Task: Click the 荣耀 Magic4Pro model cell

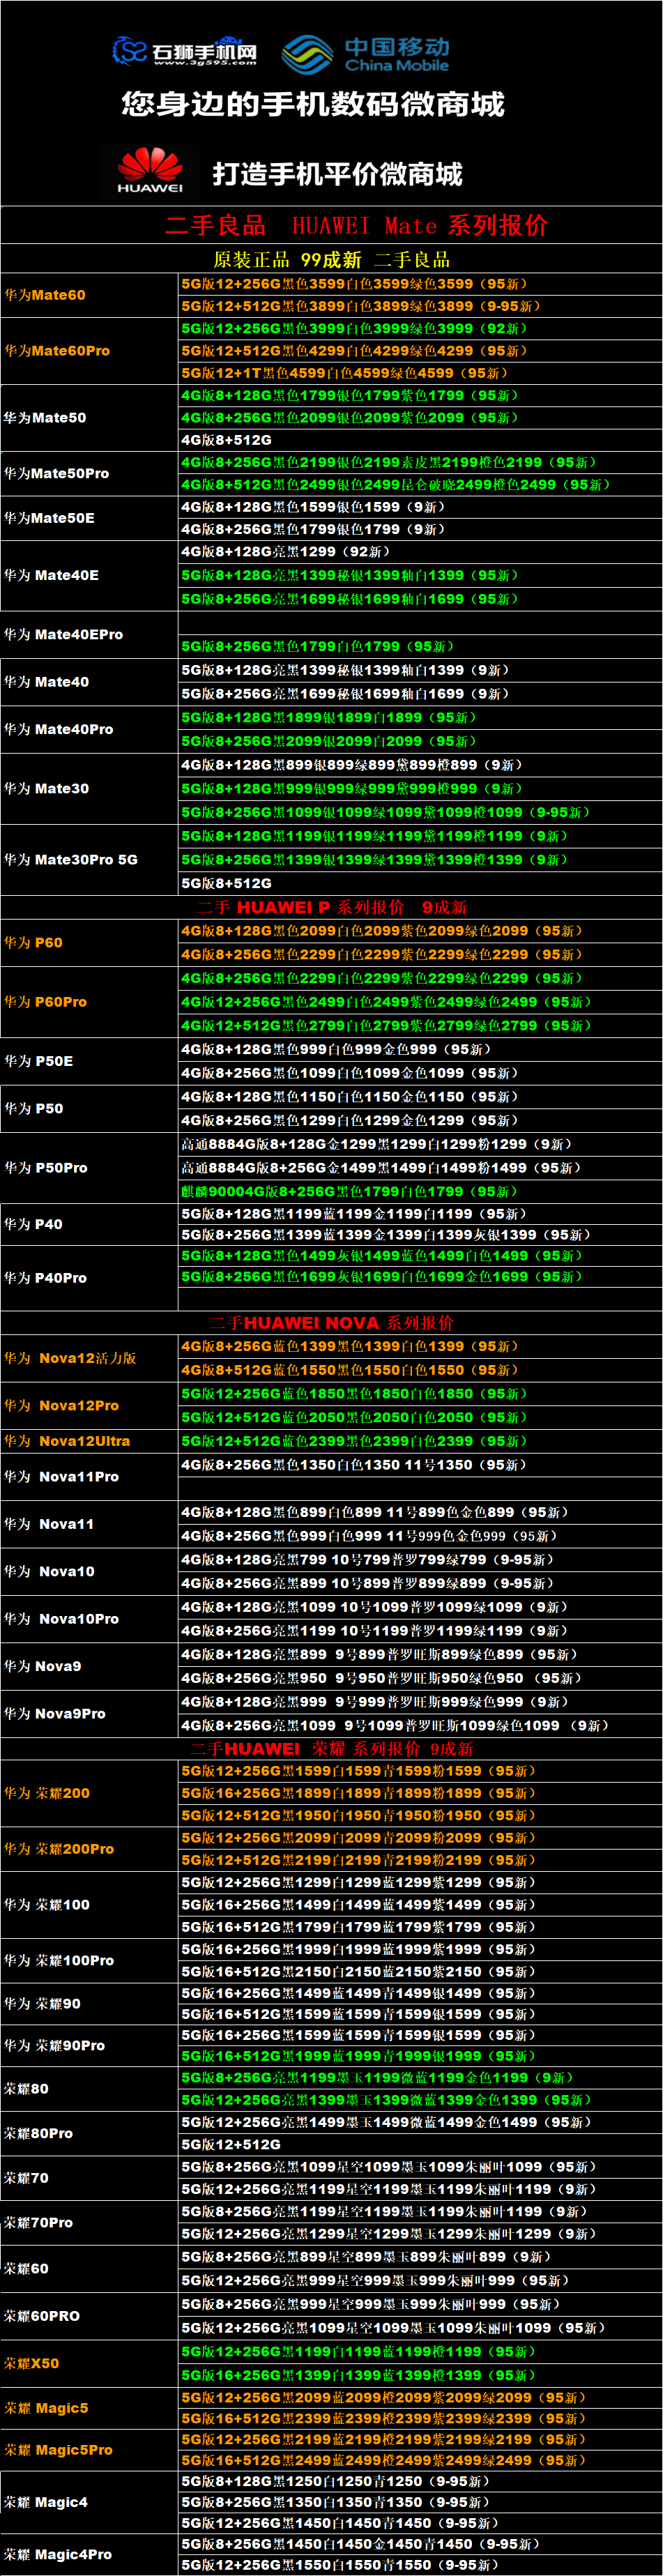Action: coord(89,2554)
